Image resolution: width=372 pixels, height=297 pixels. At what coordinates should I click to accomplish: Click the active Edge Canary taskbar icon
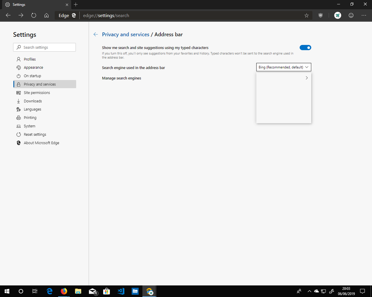149,291
